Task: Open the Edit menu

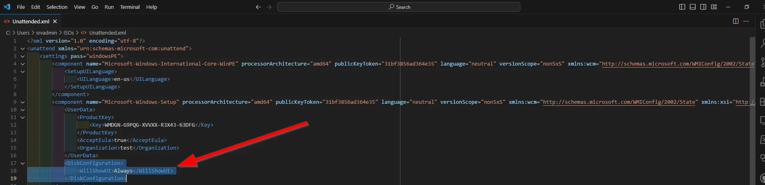Action: pos(36,7)
